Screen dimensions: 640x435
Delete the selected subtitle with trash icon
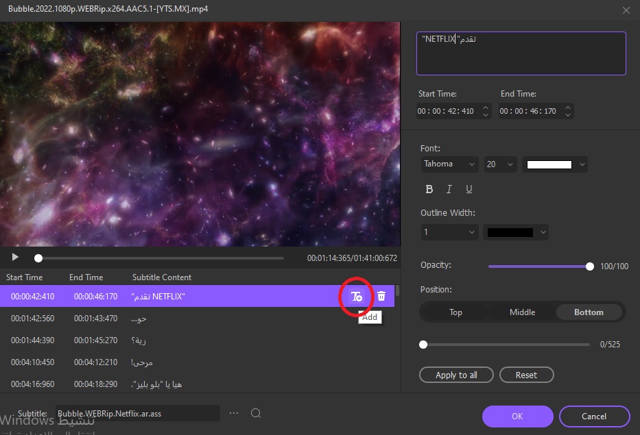381,297
